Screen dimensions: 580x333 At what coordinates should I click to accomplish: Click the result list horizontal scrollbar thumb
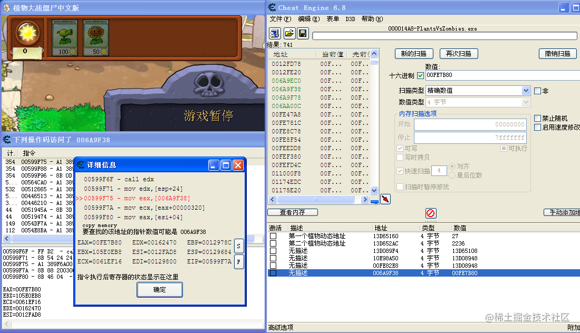[315, 200]
